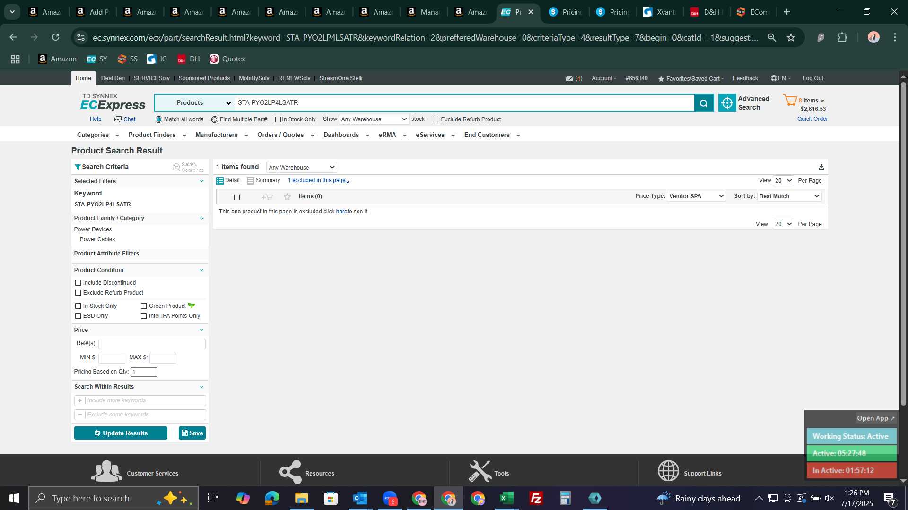Click the favorite star icon in Items header
Image resolution: width=908 pixels, height=510 pixels.
[287, 197]
